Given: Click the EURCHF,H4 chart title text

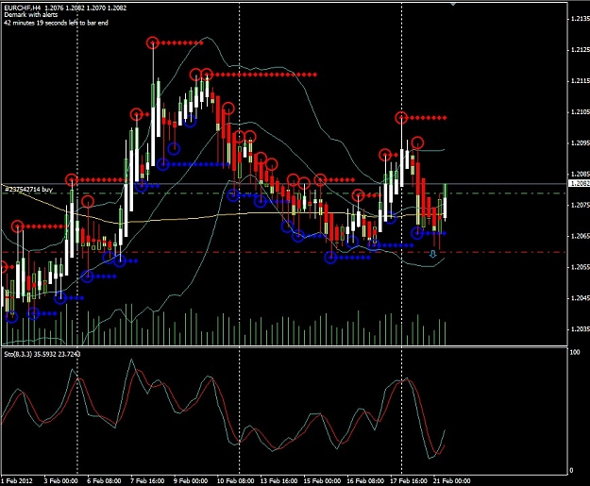Looking at the screenshot, I should pos(65,8).
